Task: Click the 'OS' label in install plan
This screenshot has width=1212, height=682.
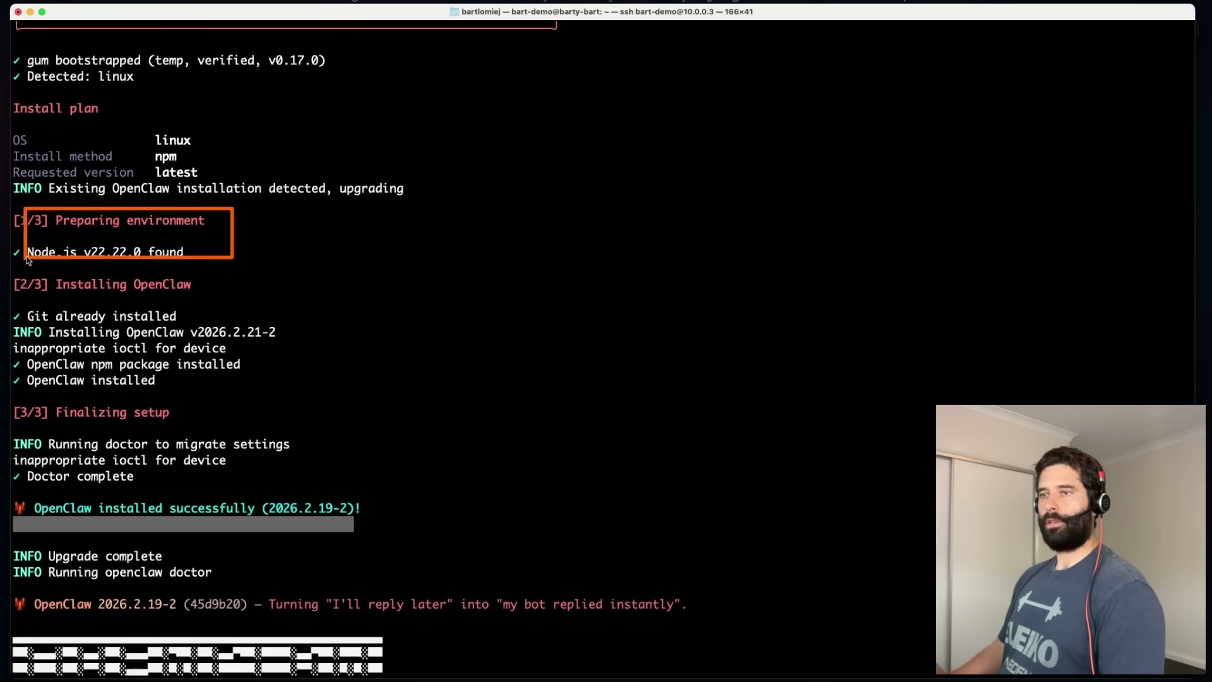Action: click(x=20, y=140)
